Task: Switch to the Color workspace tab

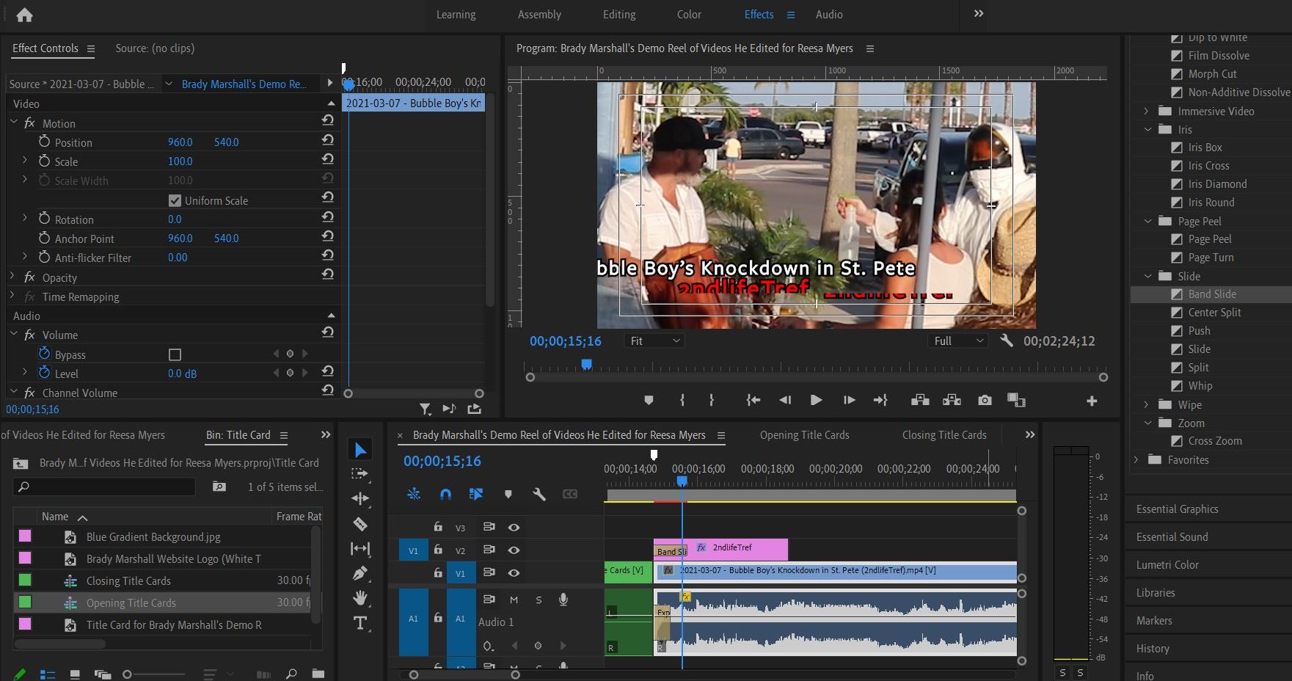Action: pos(689,15)
